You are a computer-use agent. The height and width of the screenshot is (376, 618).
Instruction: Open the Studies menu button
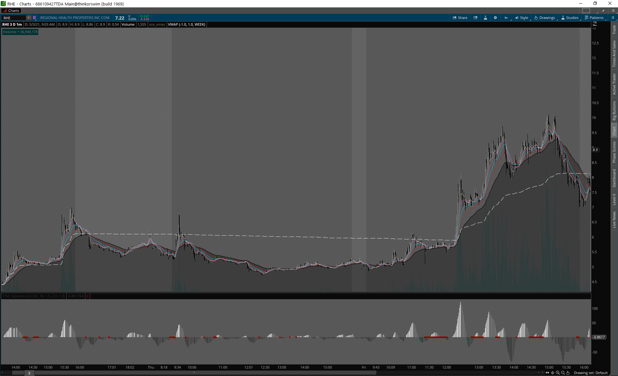point(570,18)
